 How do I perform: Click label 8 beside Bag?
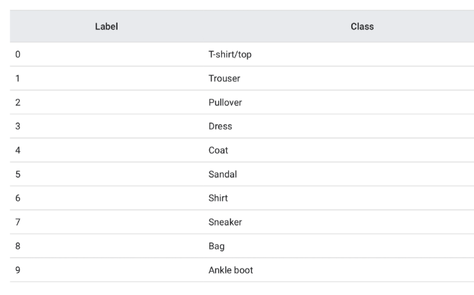[18, 246]
